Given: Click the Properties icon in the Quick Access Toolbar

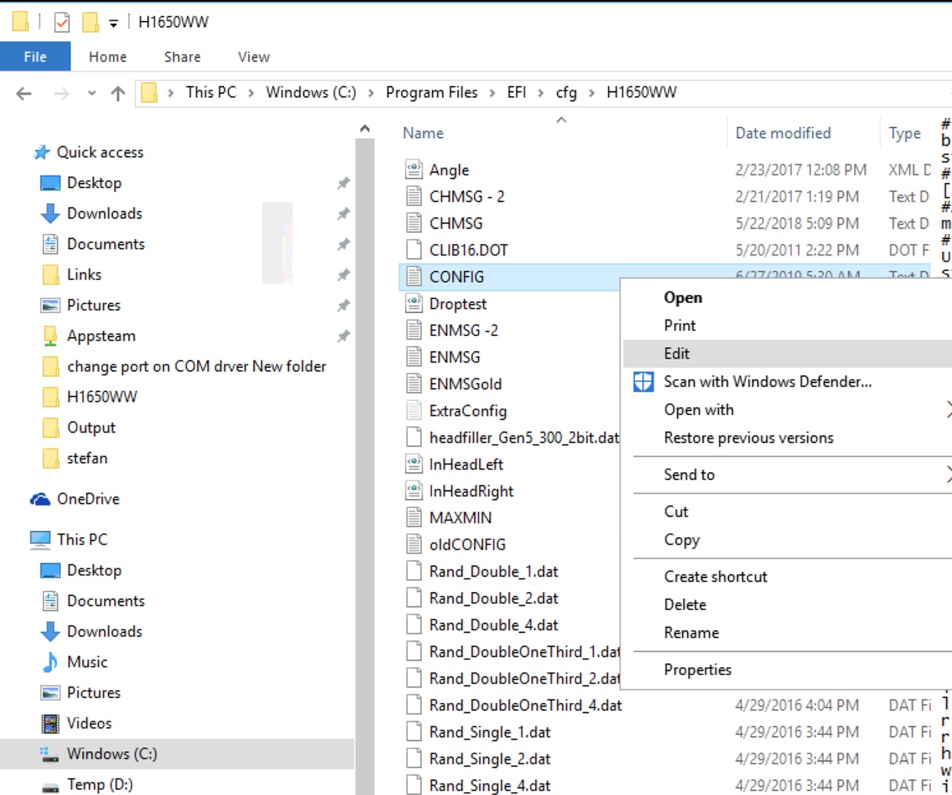Looking at the screenshot, I should (x=62, y=23).
